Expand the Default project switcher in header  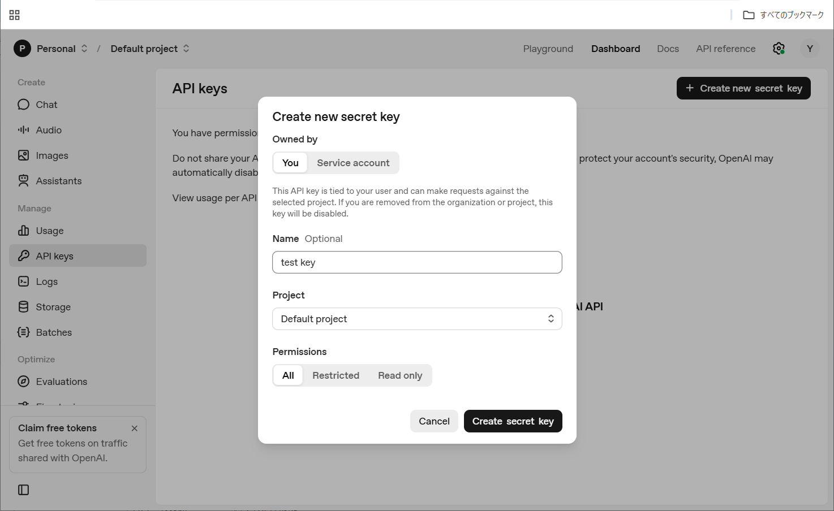coord(186,49)
